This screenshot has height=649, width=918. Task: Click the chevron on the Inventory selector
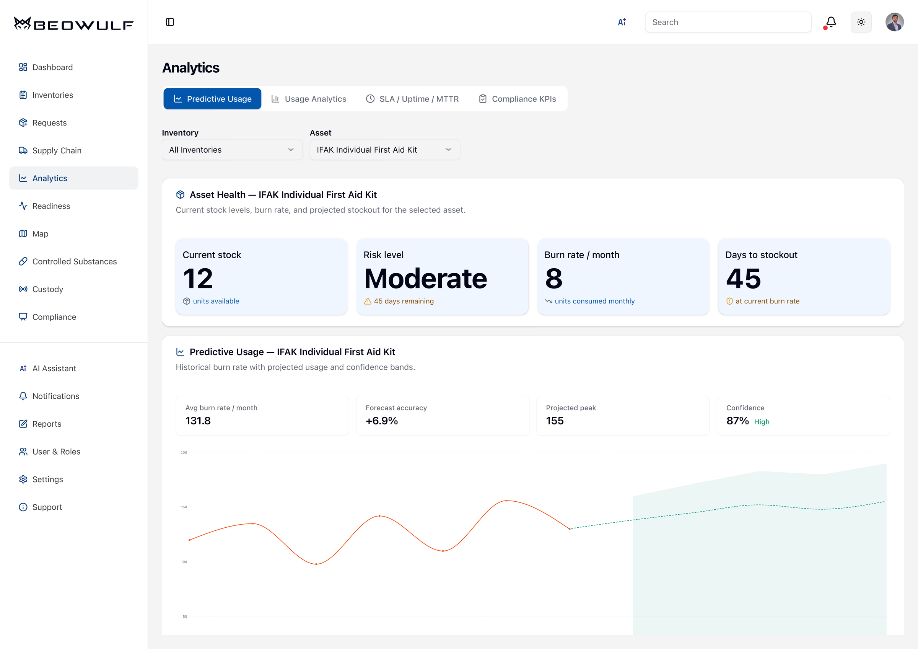(291, 149)
